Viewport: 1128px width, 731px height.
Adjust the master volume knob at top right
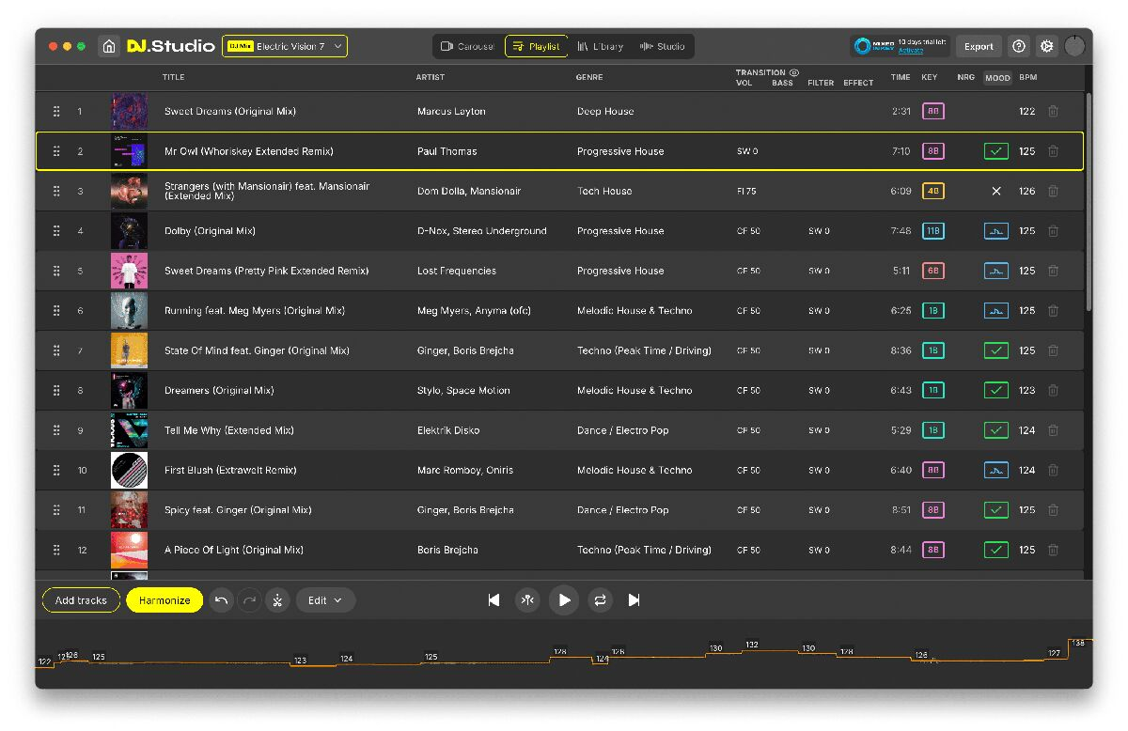coord(1073,46)
